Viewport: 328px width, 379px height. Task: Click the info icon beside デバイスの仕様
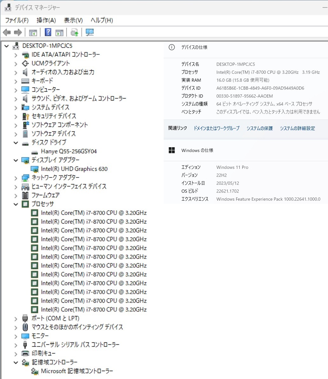(x=172, y=47)
